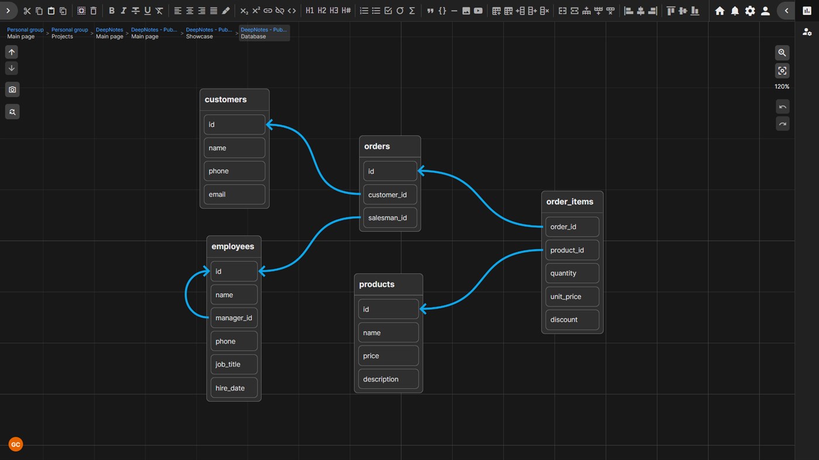Click the Home icon
Screen dimensions: 819x460
click(719, 11)
